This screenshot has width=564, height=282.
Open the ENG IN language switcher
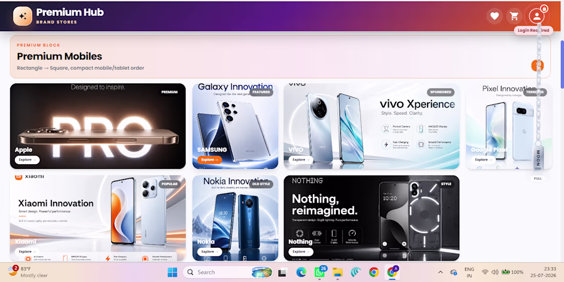pyautogui.click(x=469, y=272)
